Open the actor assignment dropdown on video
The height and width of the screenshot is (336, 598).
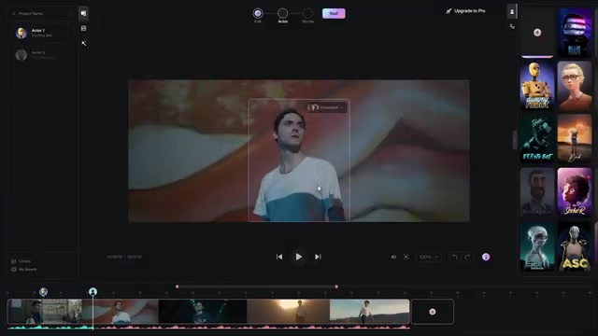pos(326,108)
